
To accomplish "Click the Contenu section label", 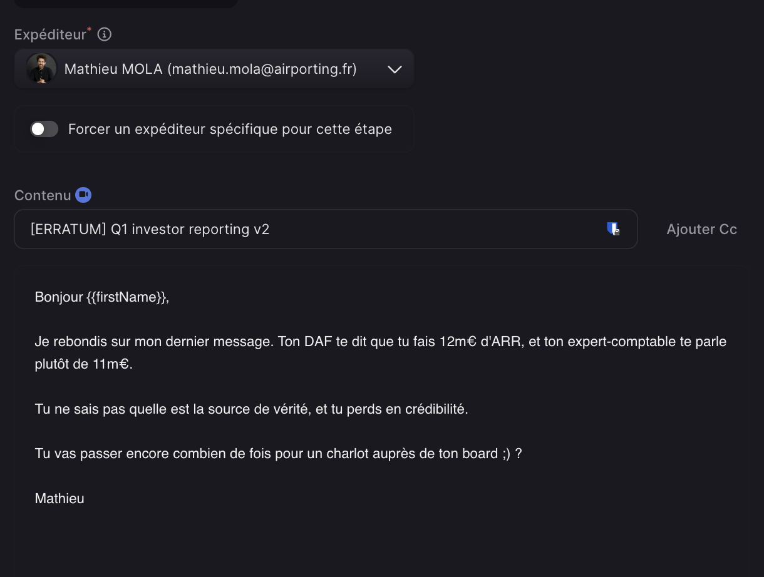I will coord(43,195).
